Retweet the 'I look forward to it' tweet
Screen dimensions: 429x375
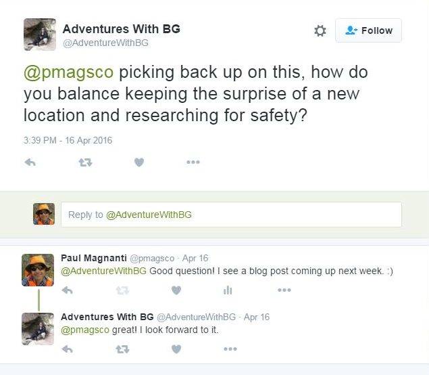point(122,349)
